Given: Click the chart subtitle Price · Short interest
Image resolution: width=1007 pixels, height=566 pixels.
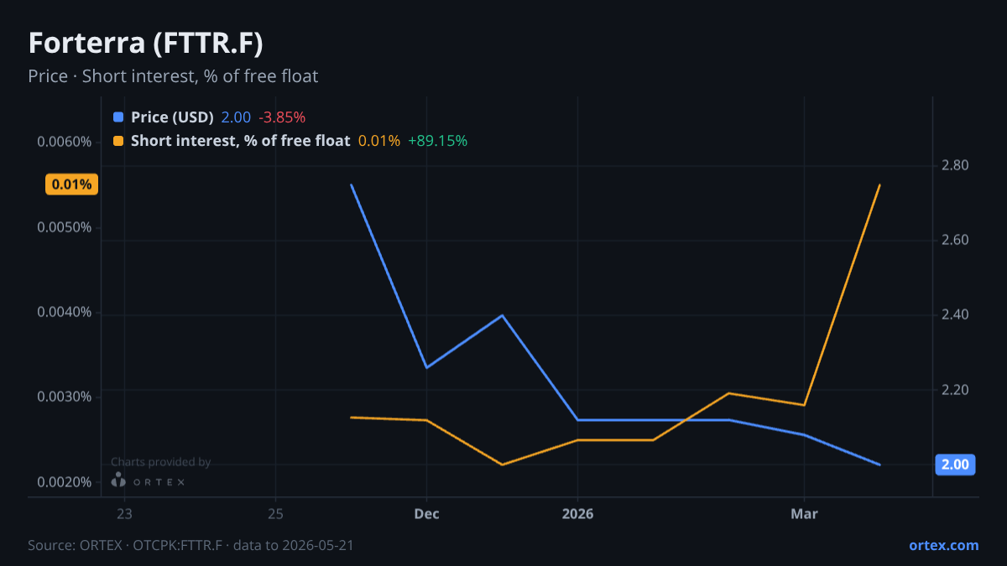Looking at the screenshot, I should pos(173,76).
